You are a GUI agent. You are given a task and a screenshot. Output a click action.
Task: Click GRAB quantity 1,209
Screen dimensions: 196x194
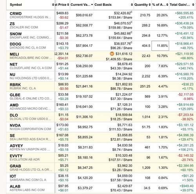(146, 168)
